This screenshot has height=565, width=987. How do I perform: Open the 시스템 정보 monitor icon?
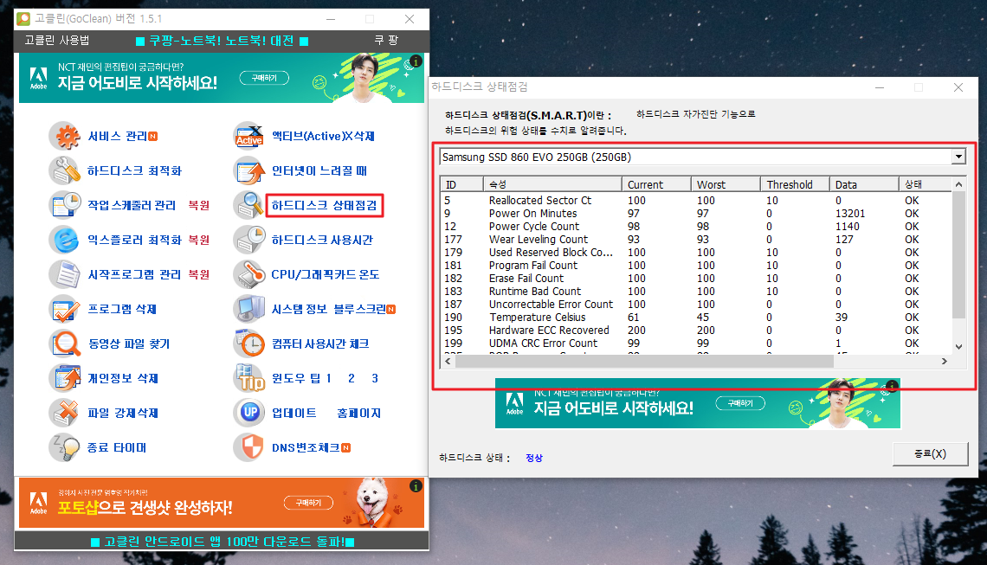tap(249, 309)
